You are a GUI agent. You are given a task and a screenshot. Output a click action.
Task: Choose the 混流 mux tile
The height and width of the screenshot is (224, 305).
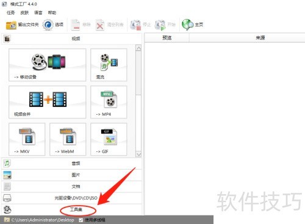[x=109, y=65]
